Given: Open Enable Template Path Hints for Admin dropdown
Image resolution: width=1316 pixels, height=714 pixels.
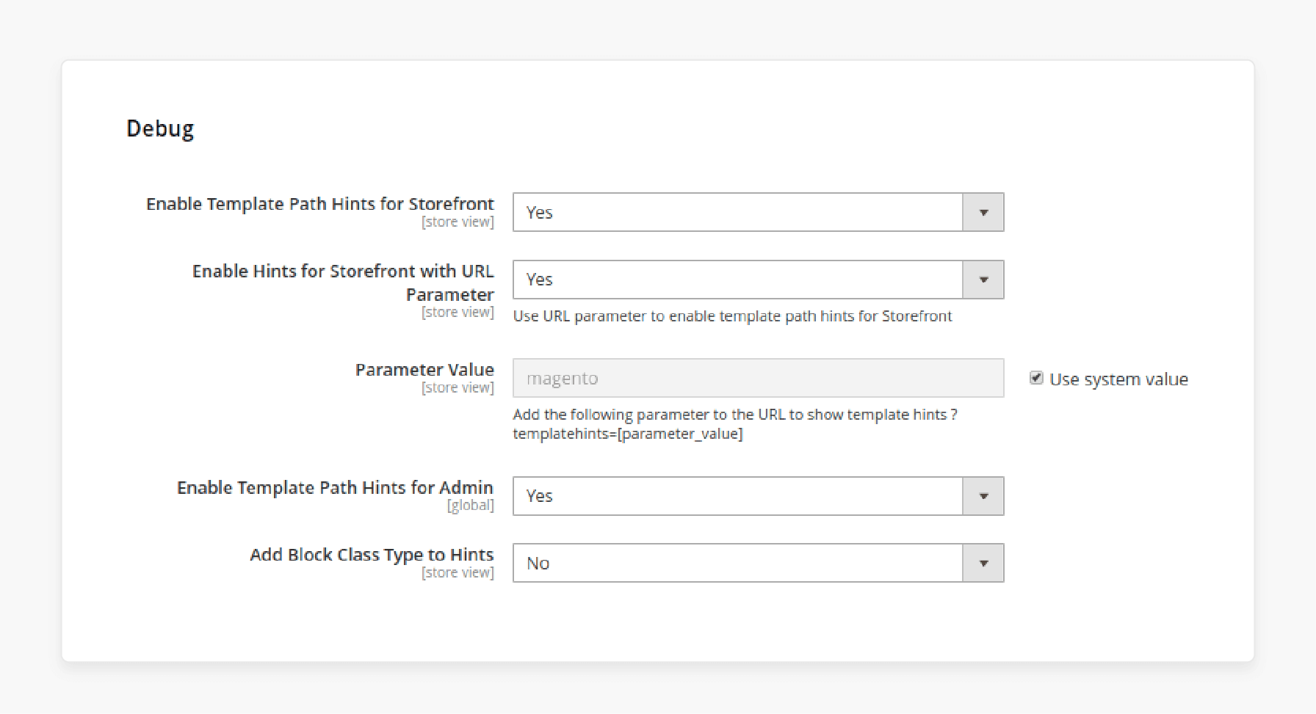Looking at the screenshot, I should [x=758, y=496].
